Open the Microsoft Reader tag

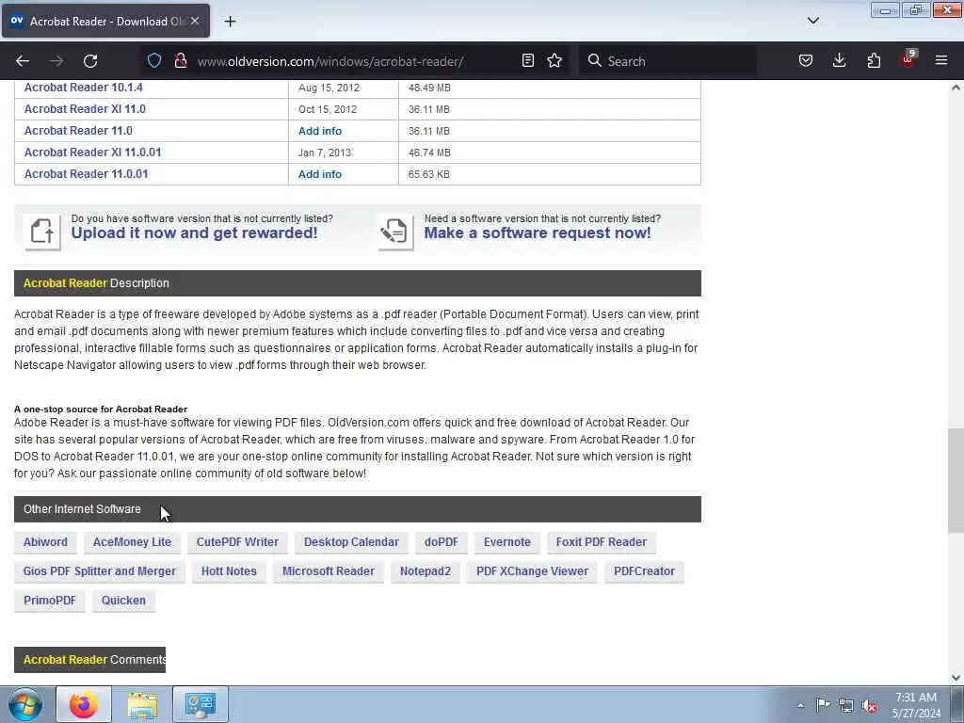pos(329,571)
